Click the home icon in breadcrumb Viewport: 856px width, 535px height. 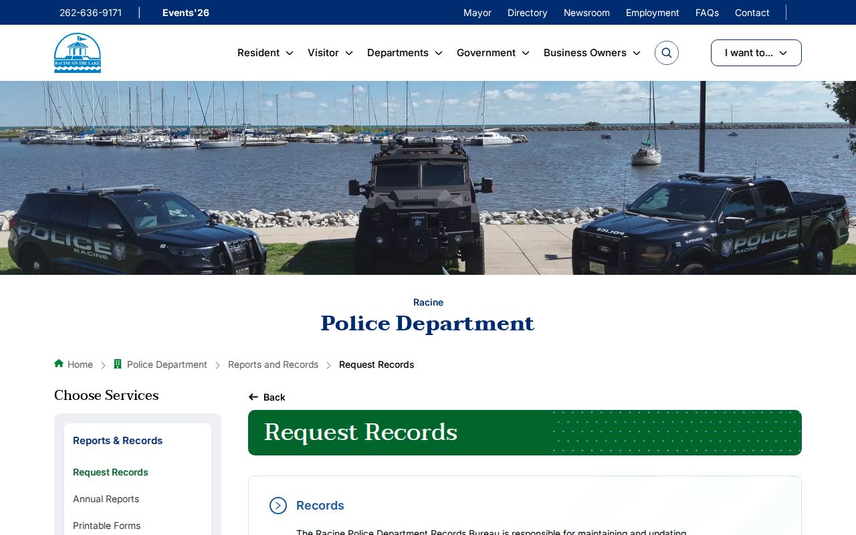click(59, 364)
